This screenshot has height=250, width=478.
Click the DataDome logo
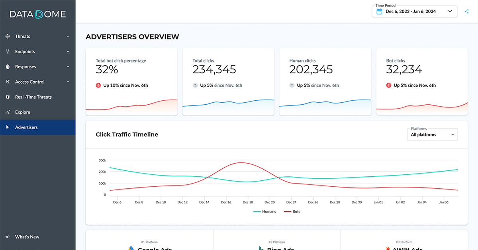point(37,14)
